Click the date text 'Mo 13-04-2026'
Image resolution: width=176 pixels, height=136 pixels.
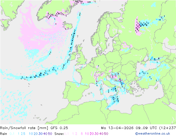pos(117,128)
